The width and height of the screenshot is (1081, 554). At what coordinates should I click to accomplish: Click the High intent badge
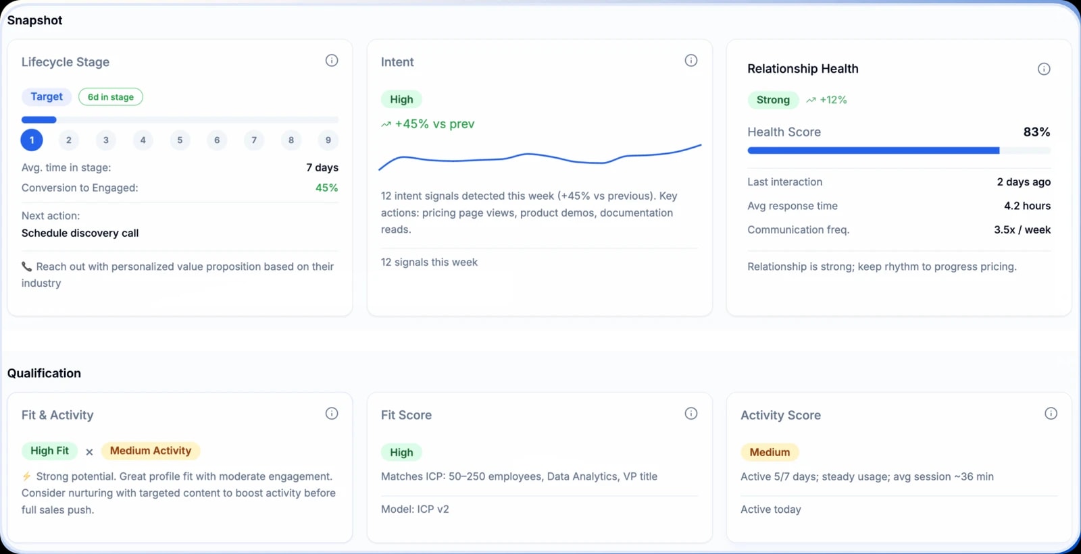coord(401,99)
